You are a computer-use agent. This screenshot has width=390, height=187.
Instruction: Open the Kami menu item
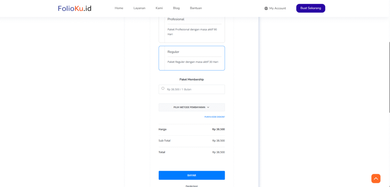[x=159, y=8]
